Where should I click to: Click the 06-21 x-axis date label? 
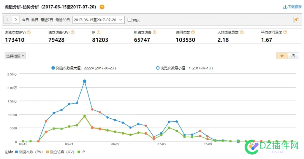point(69,144)
